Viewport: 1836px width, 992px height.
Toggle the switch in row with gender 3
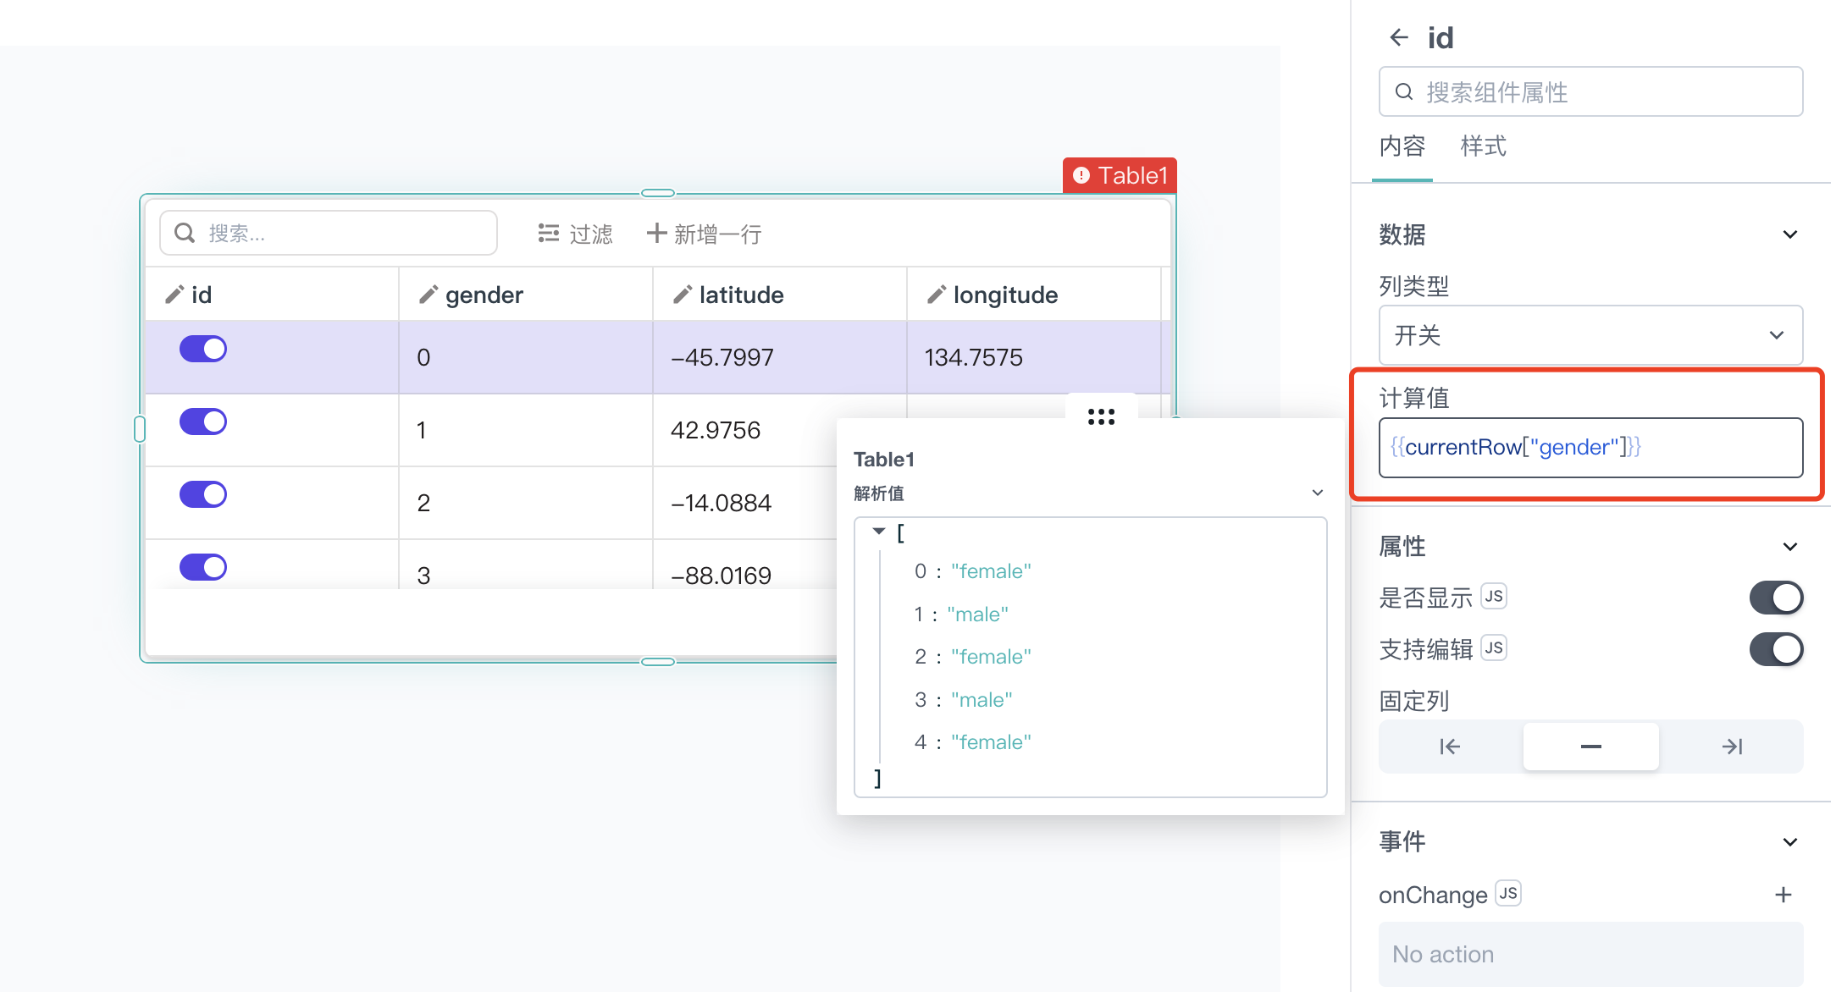[x=203, y=567]
